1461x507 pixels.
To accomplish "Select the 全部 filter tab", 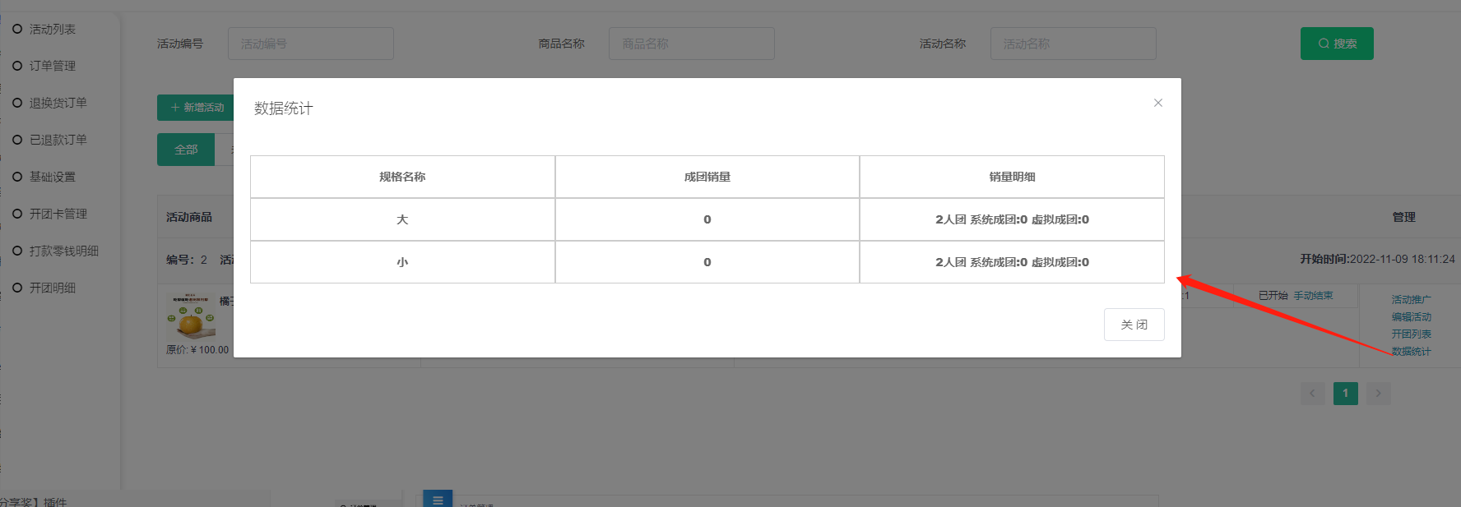I will pos(186,150).
